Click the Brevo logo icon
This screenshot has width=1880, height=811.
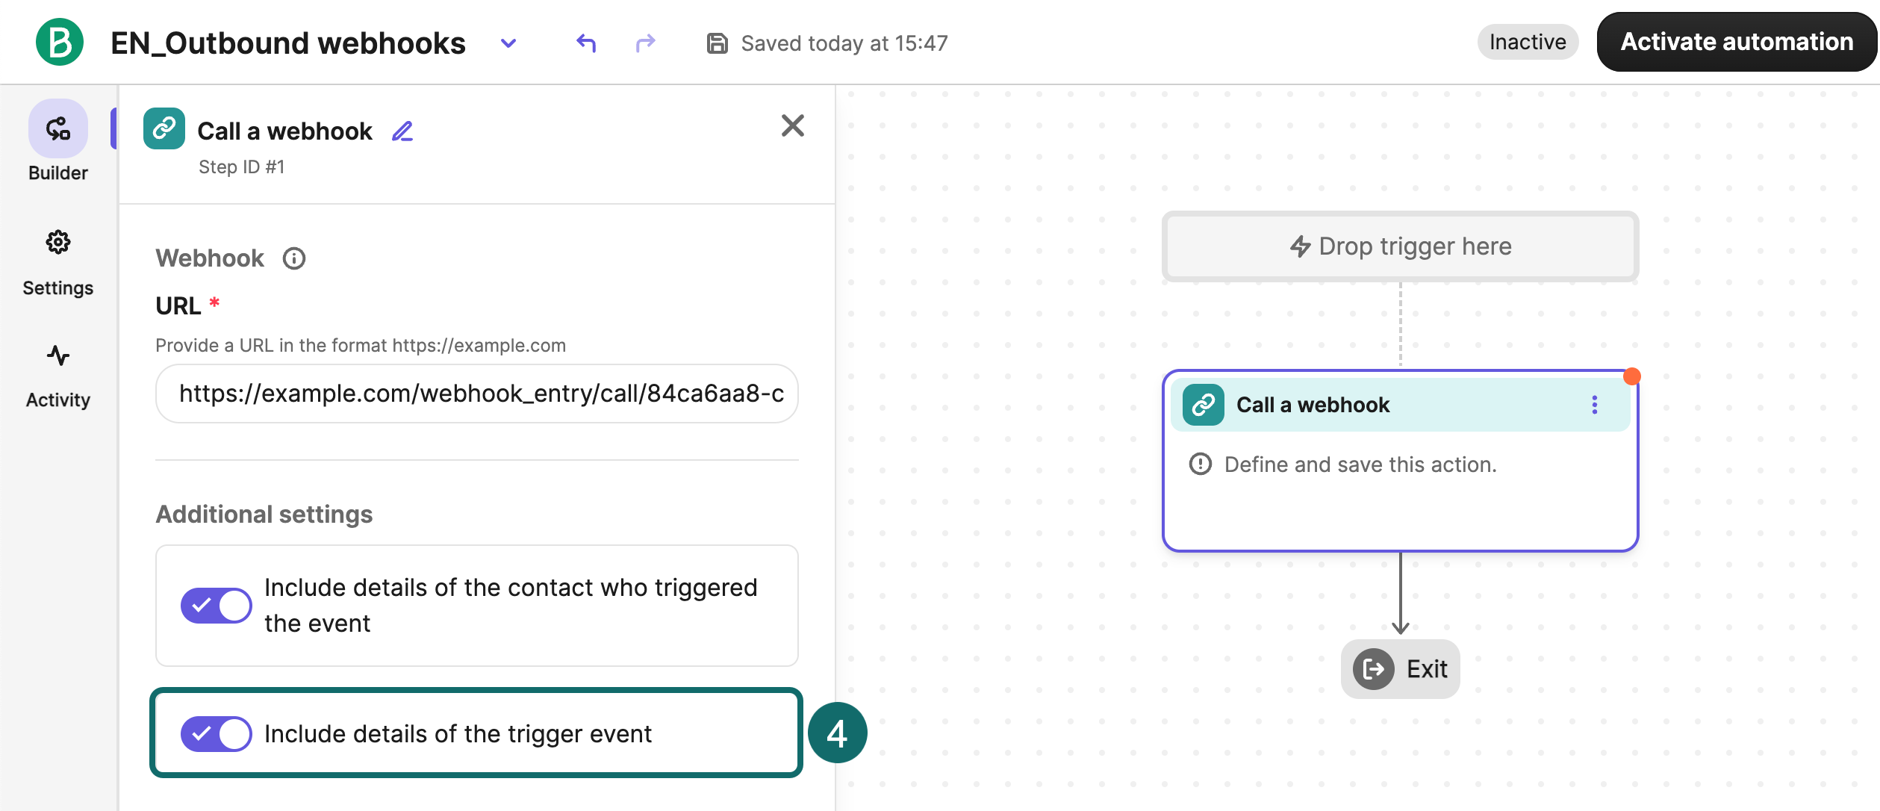tap(58, 42)
